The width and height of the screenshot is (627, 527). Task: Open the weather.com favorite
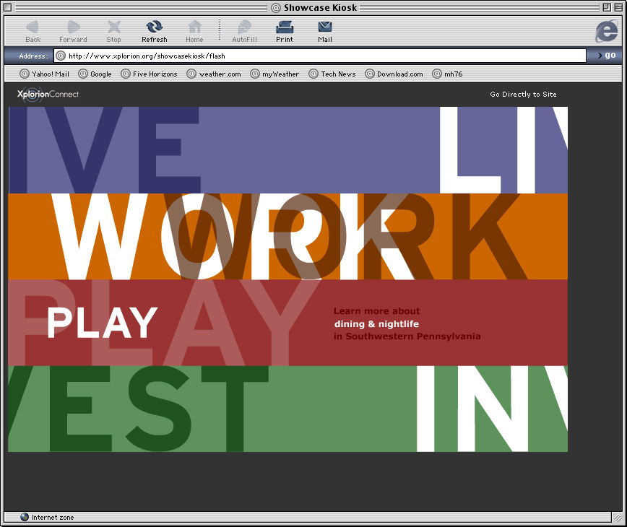coord(214,74)
